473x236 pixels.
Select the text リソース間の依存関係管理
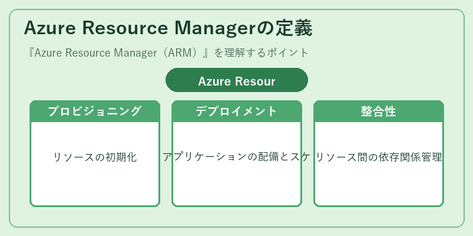pyautogui.click(x=378, y=157)
